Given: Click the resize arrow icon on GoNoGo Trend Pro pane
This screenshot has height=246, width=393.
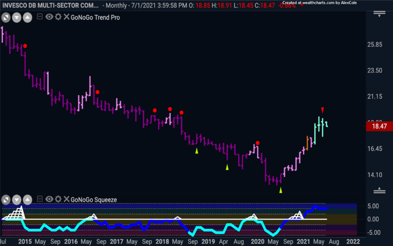Looking at the screenshot, I should (6, 18).
